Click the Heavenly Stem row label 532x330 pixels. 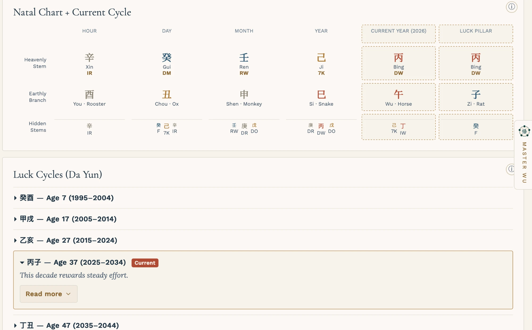pyautogui.click(x=35, y=63)
